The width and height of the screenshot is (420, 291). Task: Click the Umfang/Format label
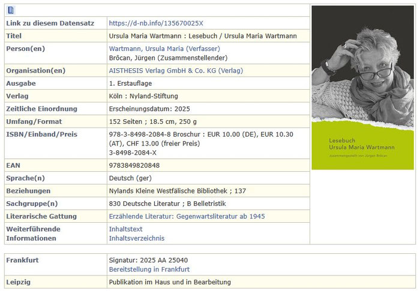[x=34, y=122]
